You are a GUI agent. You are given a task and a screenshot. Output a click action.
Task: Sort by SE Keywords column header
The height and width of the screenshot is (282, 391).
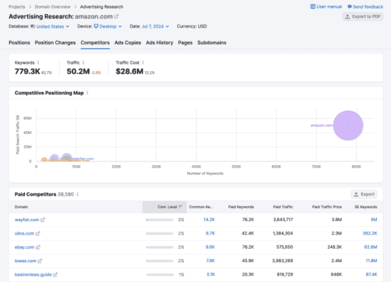[366, 207]
